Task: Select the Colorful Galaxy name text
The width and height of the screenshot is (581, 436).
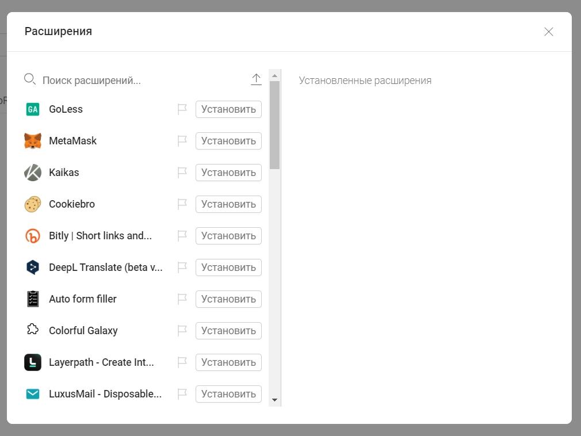Action: click(83, 330)
